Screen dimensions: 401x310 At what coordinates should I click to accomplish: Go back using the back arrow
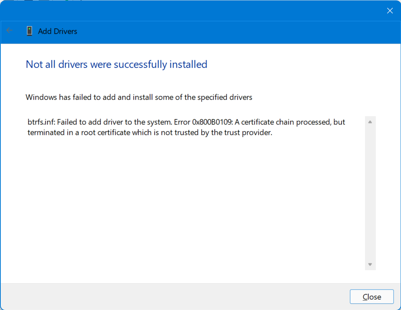(9, 31)
